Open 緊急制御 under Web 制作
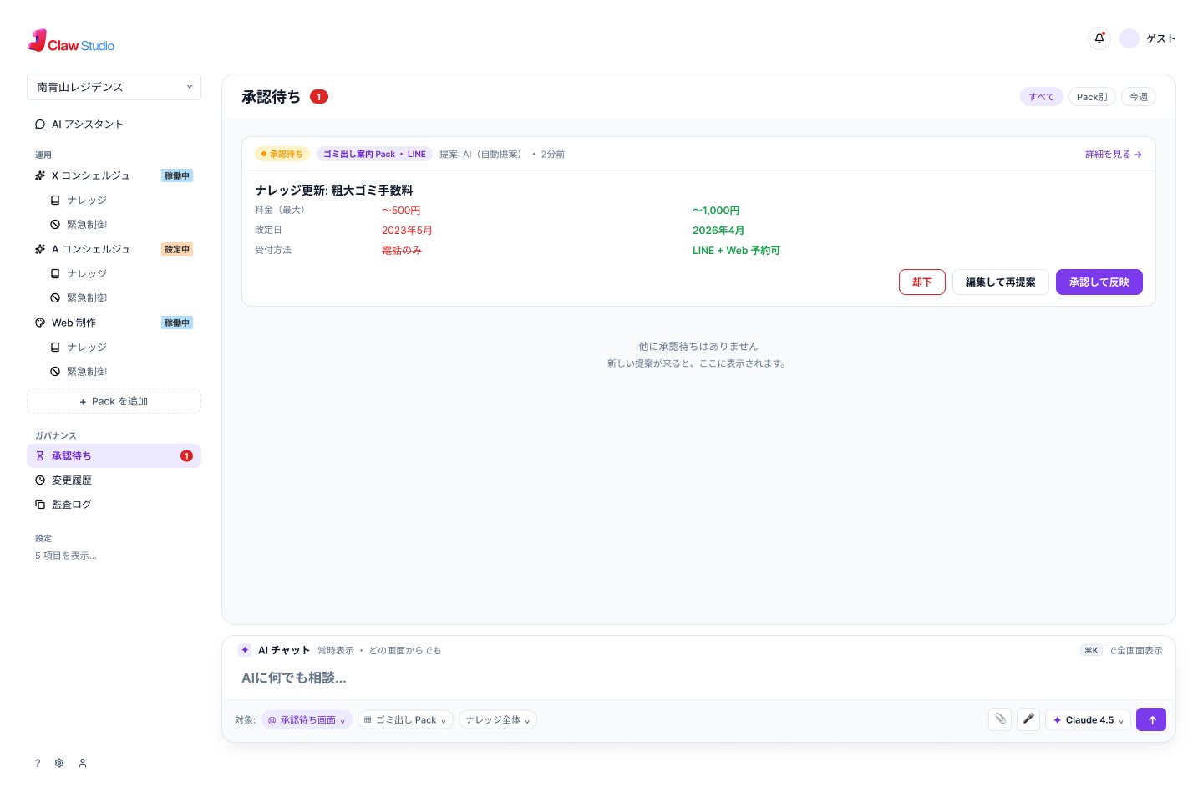The height and width of the screenshot is (808, 1203). click(x=121, y=372)
